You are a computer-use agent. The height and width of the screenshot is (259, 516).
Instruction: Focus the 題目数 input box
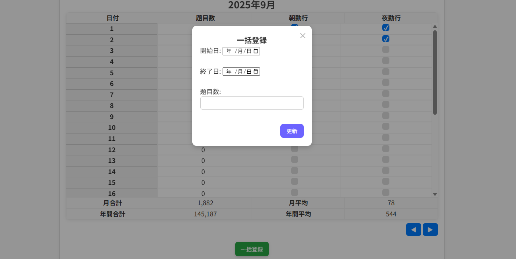tap(252, 103)
